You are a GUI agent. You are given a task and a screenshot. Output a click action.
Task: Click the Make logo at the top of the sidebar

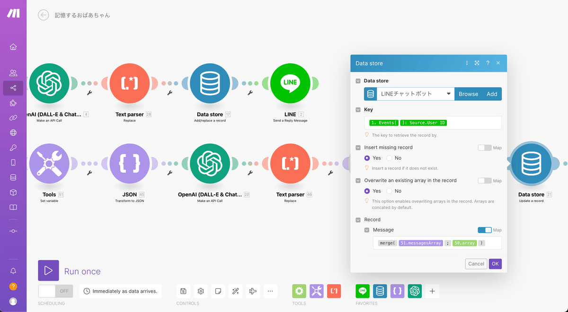(x=13, y=14)
